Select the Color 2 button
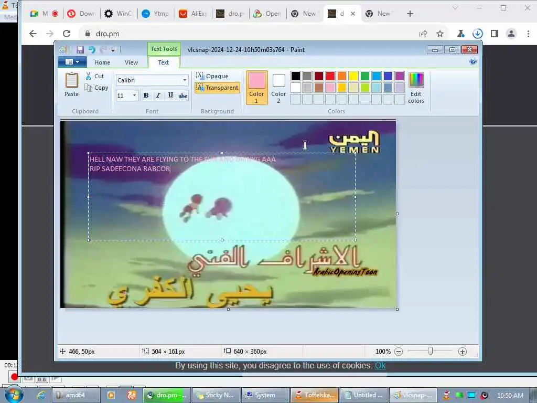 coord(278,88)
